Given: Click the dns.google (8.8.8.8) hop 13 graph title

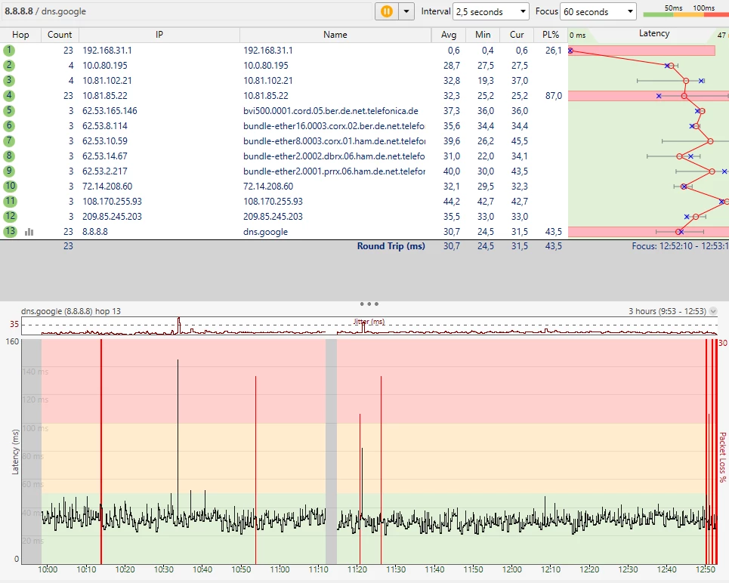Looking at the screenshot, I should point(71,311).
